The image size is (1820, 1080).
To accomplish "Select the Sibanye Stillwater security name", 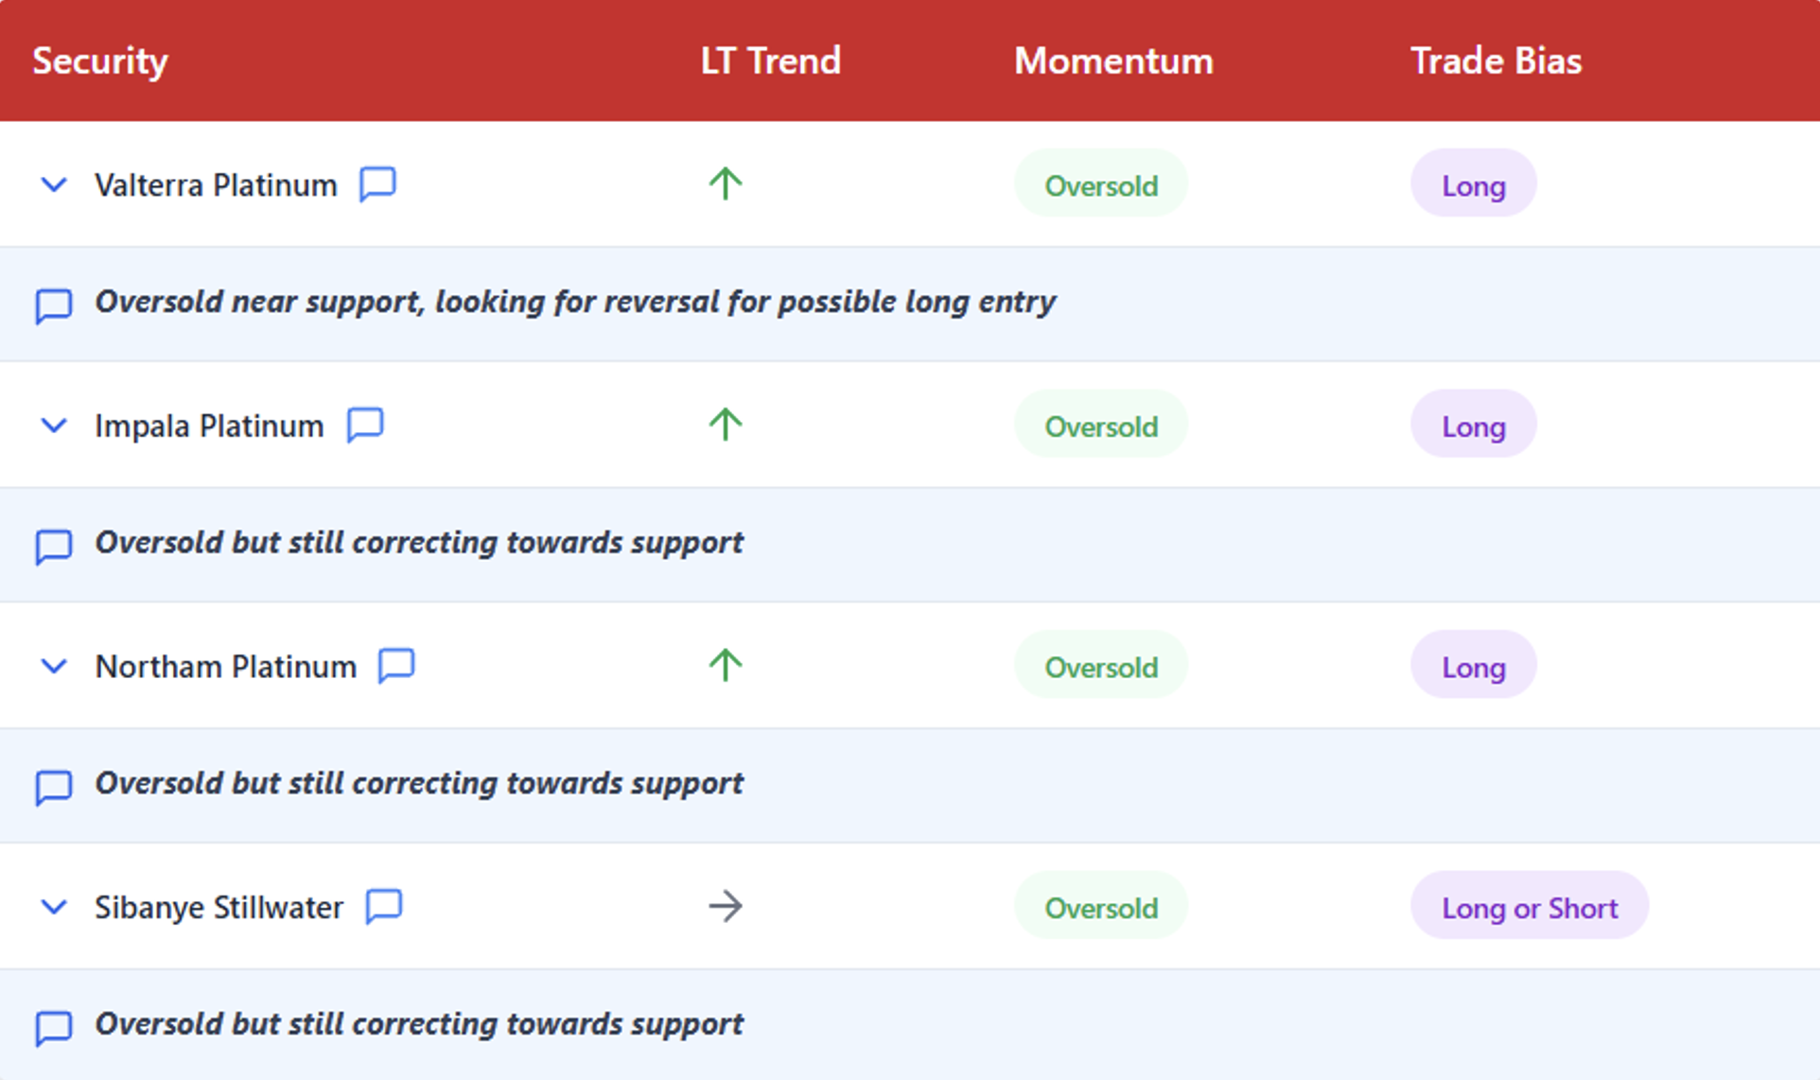I will click(219, 907).
